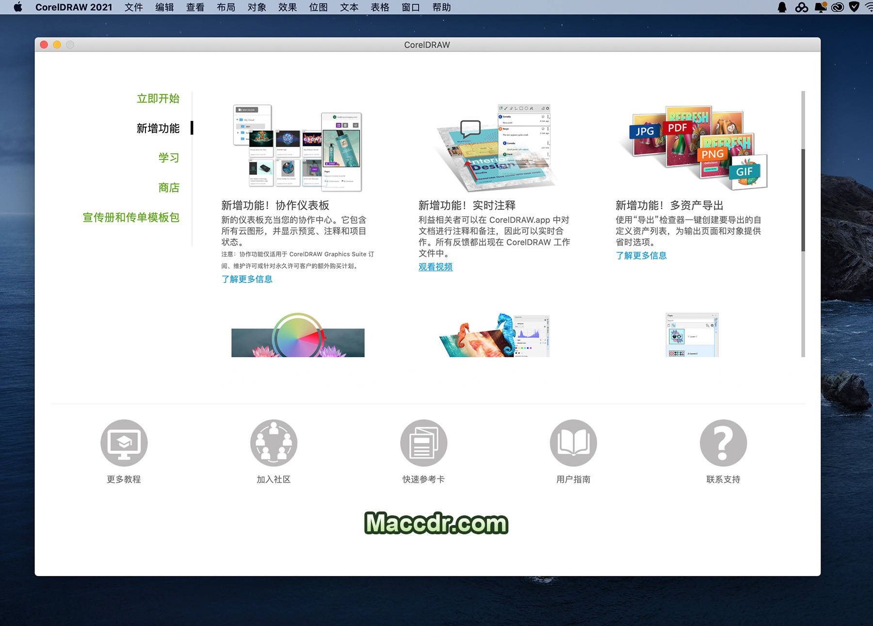873x626 pixels.
Task: Open the 更多教程 tutorials icon
Action: [x=124, y=443]
